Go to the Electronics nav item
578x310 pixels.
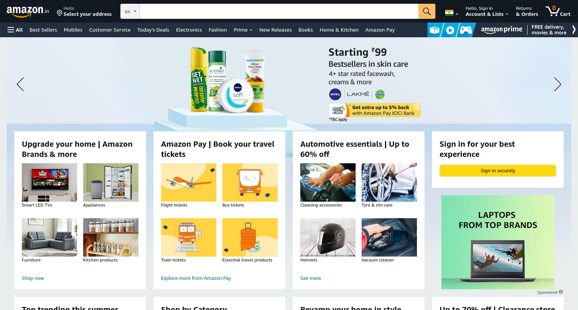(x=189, y=30)
